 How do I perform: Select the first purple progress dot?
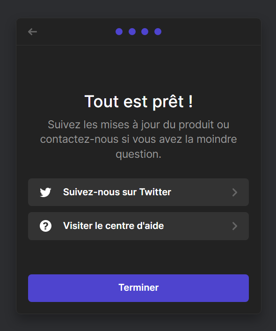(119, 32)
